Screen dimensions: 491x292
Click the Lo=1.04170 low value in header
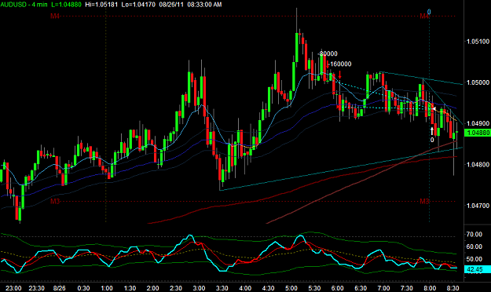point(138,5)
